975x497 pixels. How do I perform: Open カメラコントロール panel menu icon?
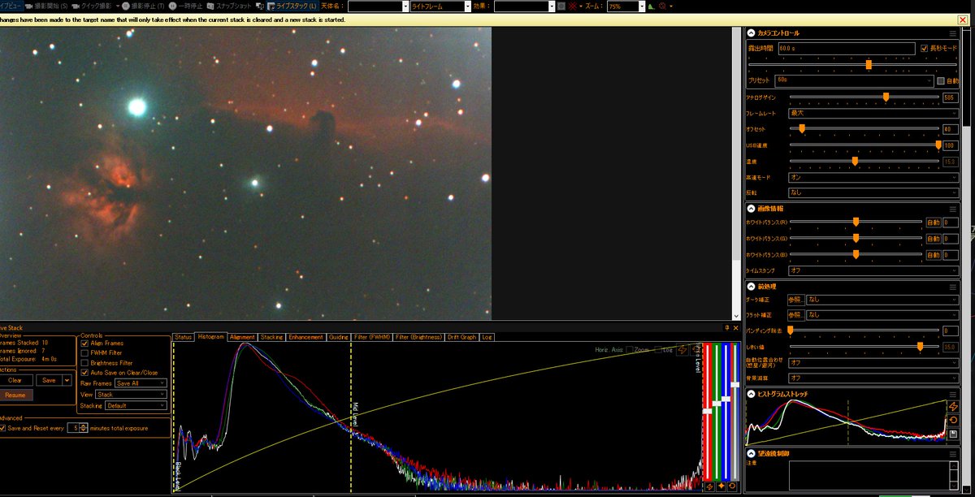click(953, 33)
